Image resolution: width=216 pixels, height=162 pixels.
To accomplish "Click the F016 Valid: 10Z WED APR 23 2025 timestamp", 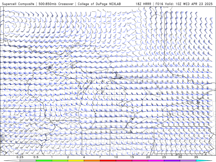I will (x=184, y=4).
